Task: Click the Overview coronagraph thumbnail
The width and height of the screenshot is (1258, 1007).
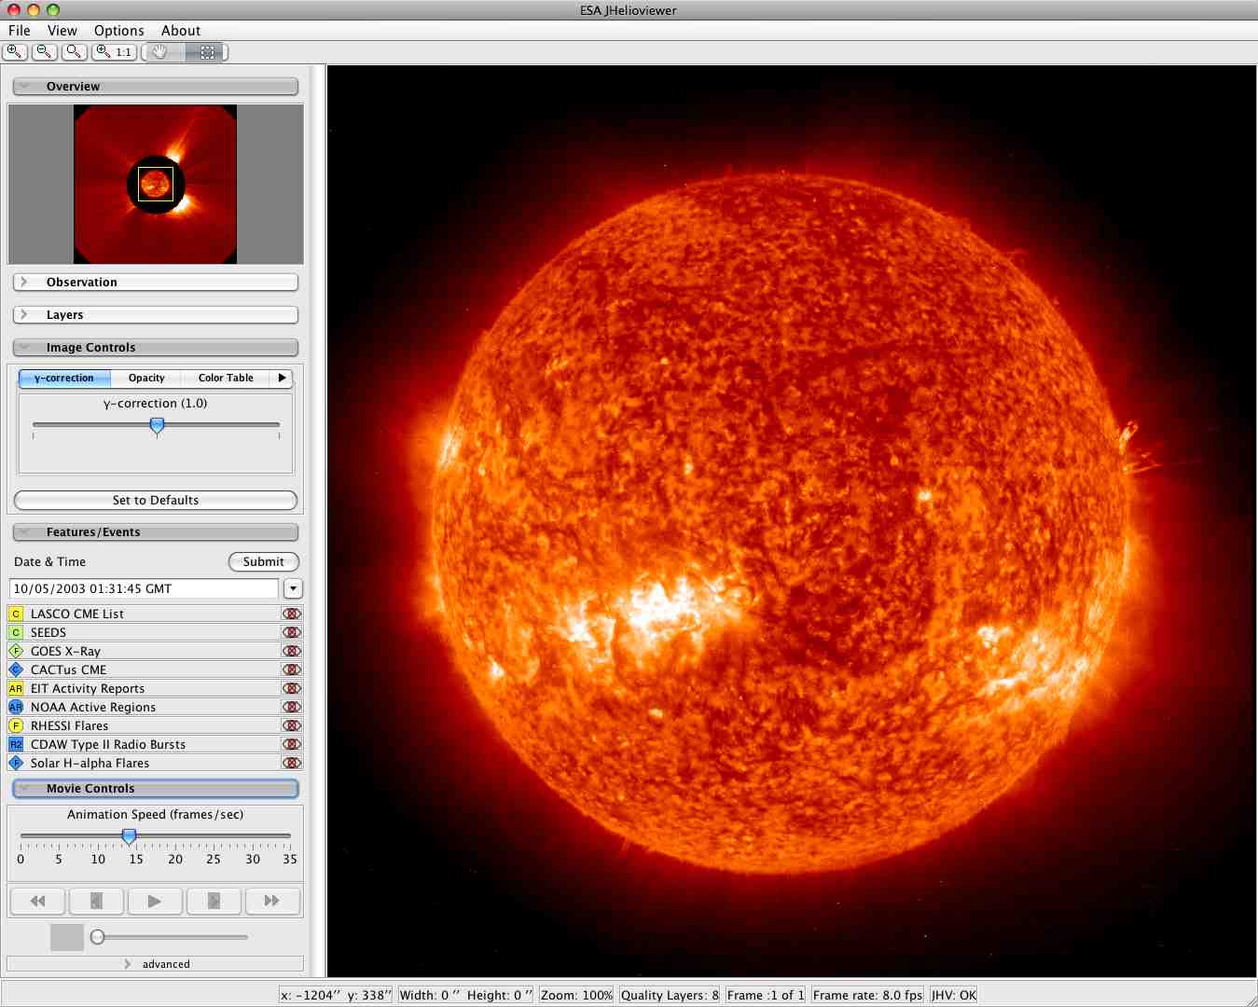Action: click(x=155, y=184)
